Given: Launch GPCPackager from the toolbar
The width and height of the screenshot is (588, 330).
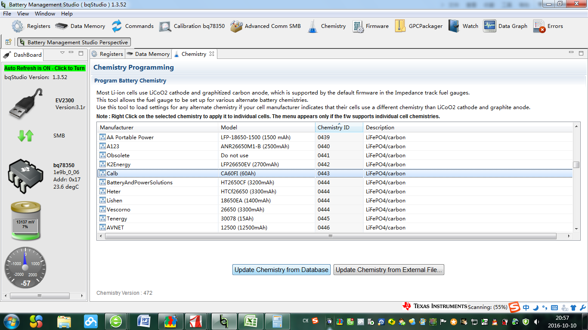Looking at the screenshot, I should [x=418, y=26].
